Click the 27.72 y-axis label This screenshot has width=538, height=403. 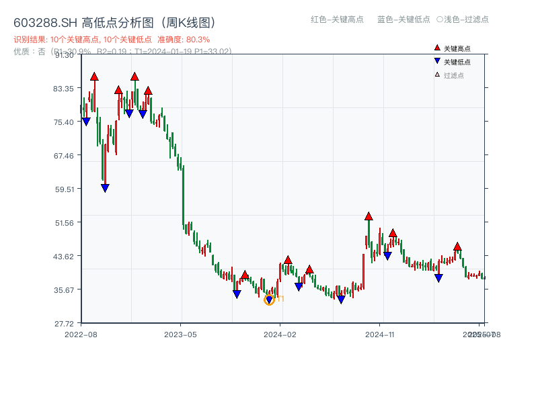click(64, 324)
